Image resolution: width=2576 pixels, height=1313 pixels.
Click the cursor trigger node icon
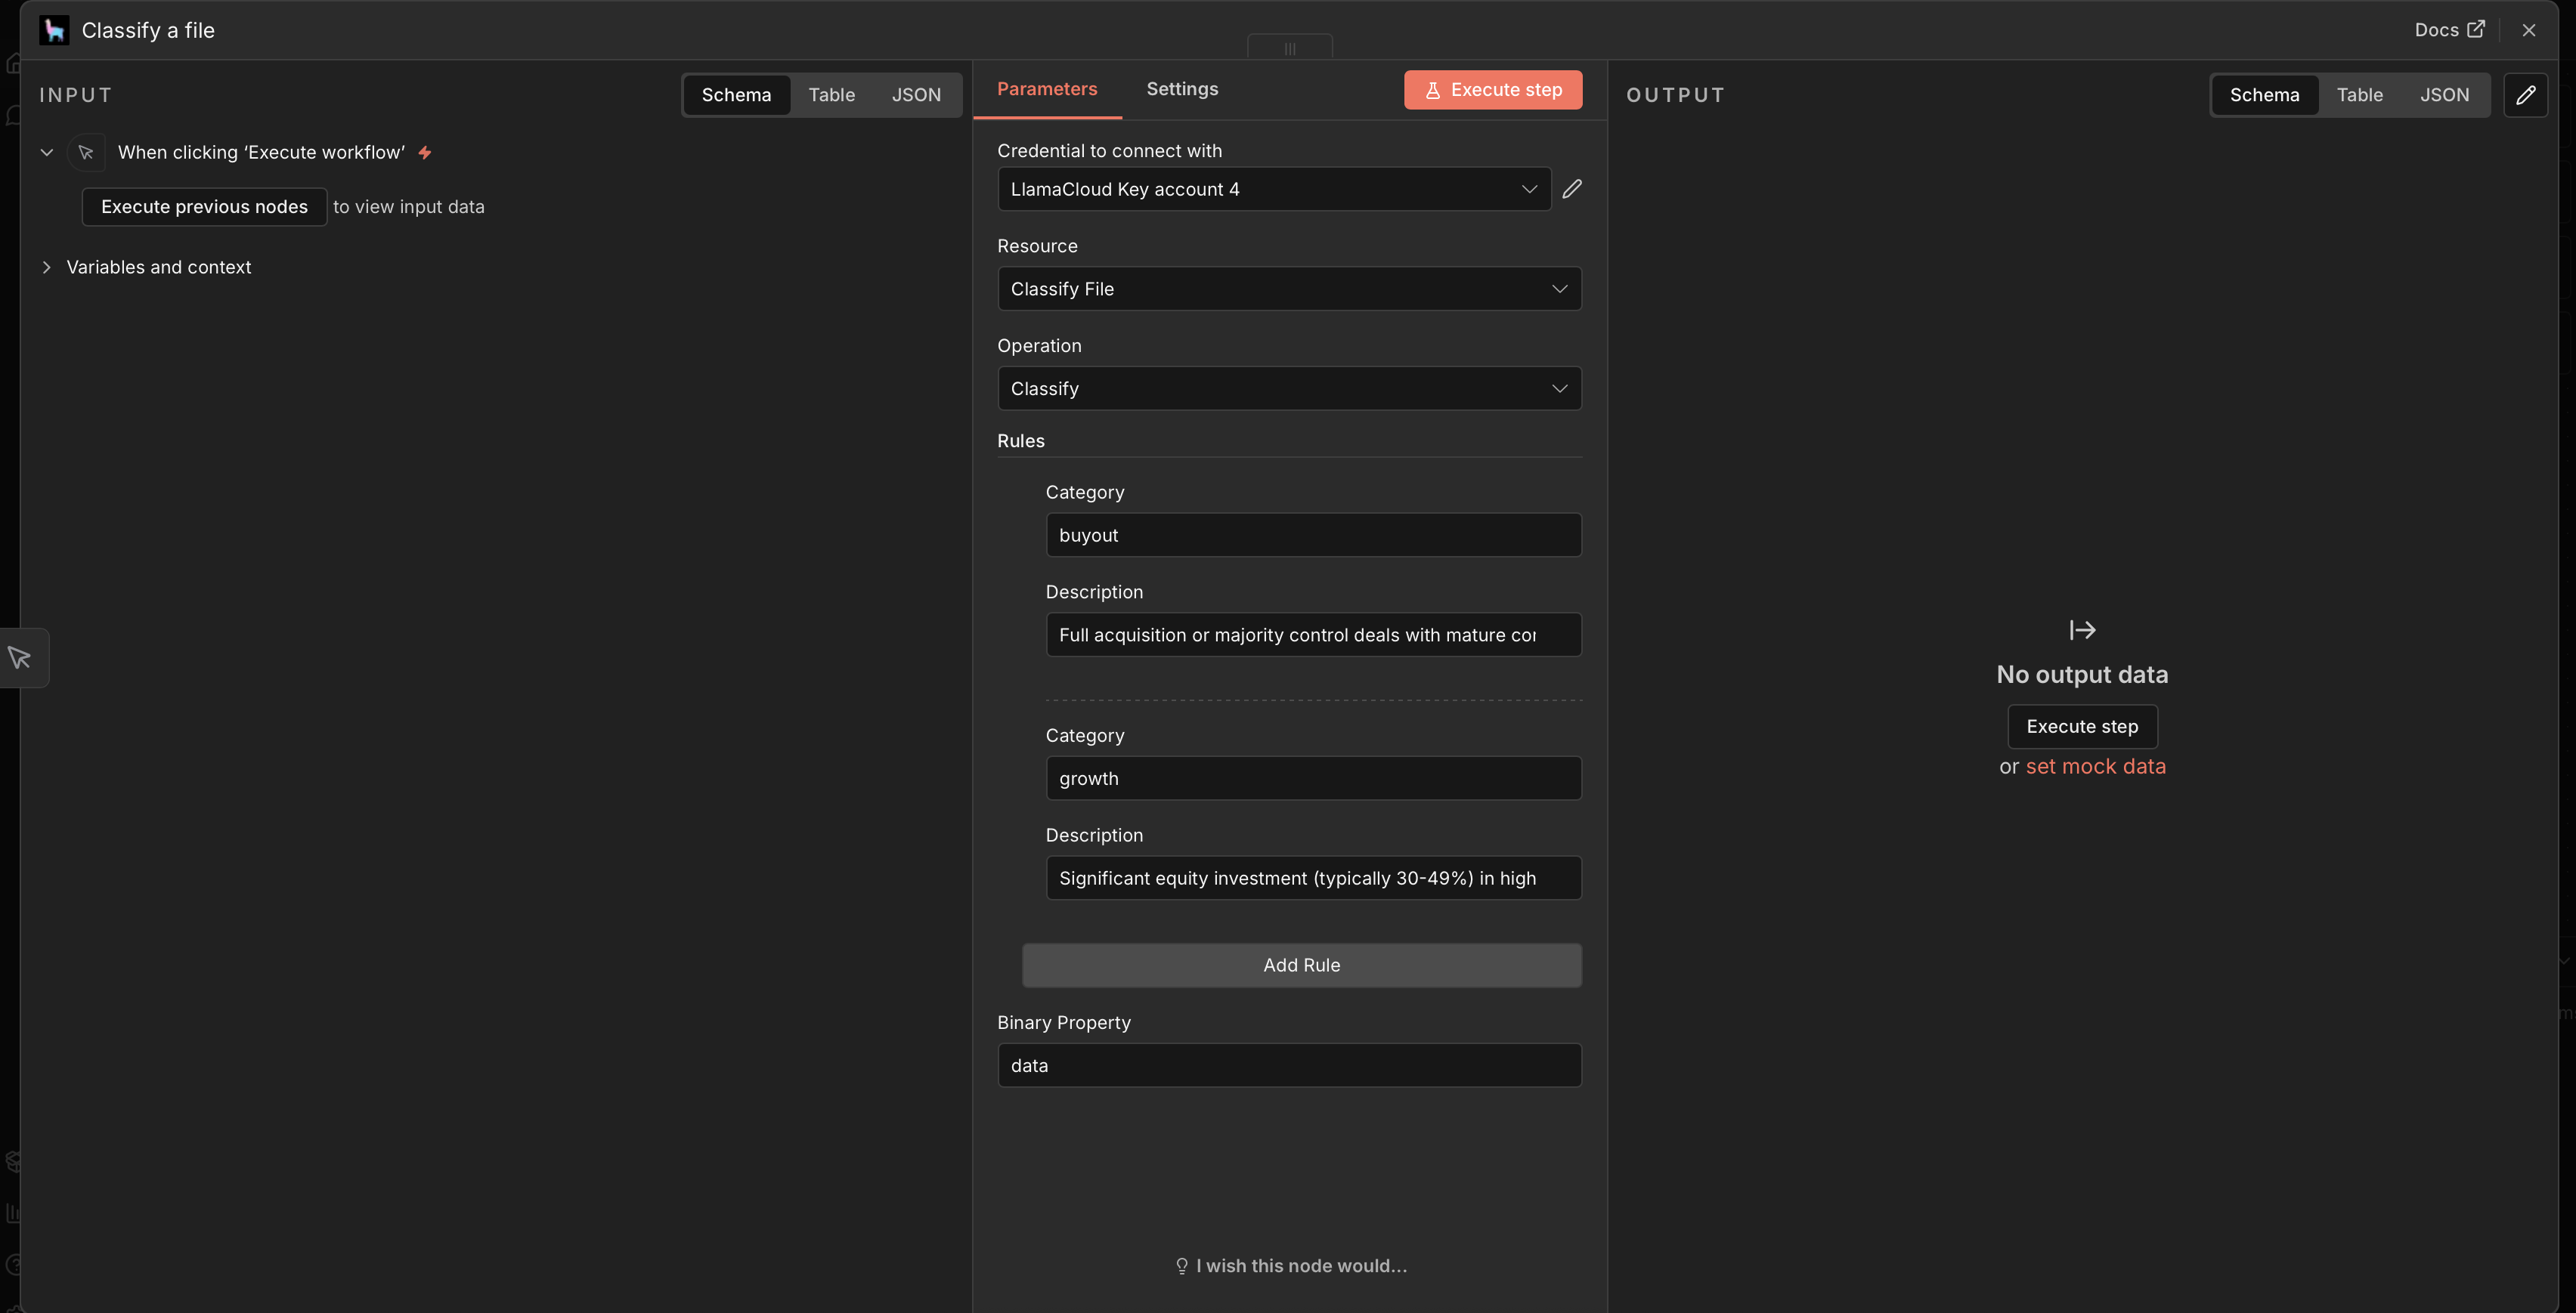click(x=86, y=153)
